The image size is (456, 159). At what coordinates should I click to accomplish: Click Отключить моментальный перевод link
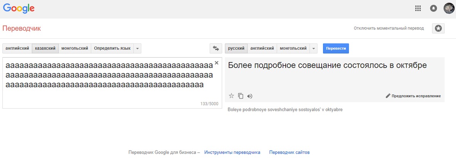coord(389,28)
